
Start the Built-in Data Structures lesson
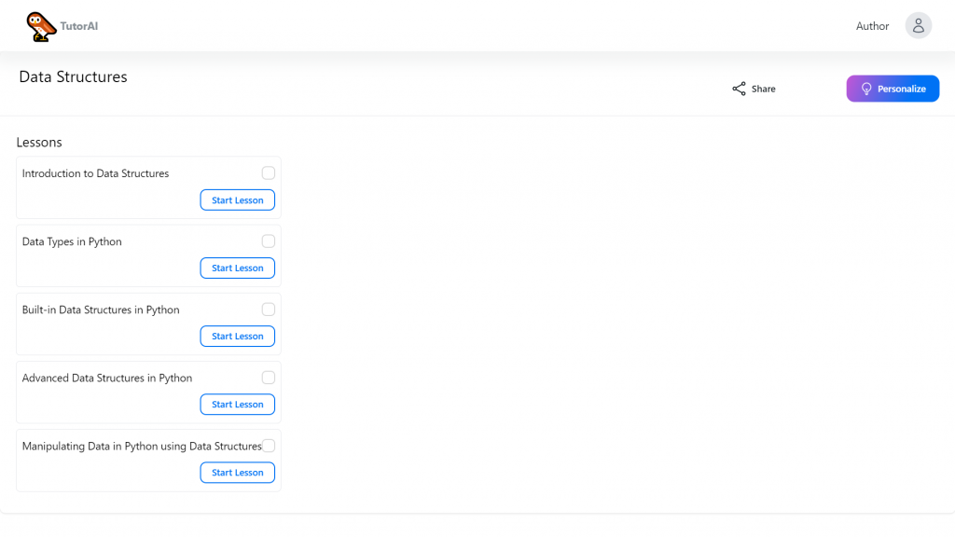click(x=237, y=336)
